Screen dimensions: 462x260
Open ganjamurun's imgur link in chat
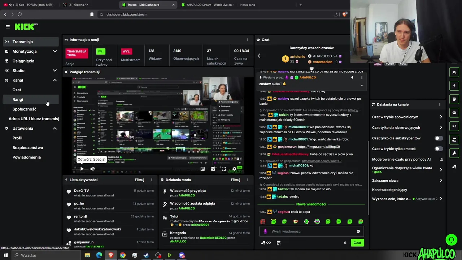click(319, 147)
